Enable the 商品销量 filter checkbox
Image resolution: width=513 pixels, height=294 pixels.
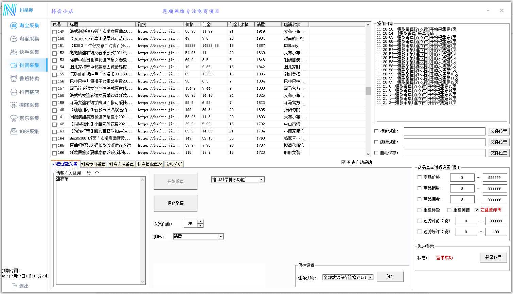tap(420, 188)
